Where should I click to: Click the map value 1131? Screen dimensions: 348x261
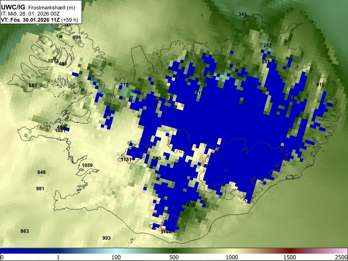(126, 160)
